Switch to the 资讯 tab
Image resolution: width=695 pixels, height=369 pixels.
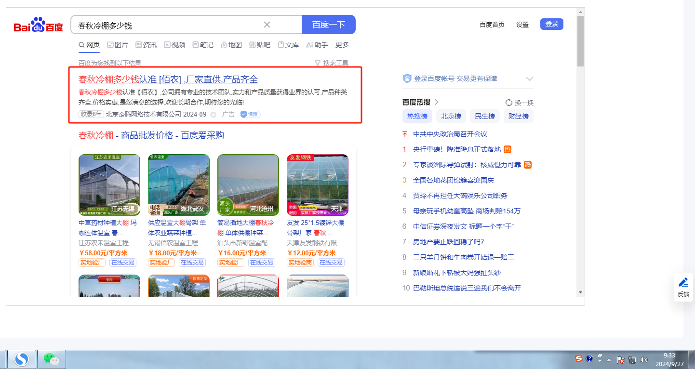(146, 45)
